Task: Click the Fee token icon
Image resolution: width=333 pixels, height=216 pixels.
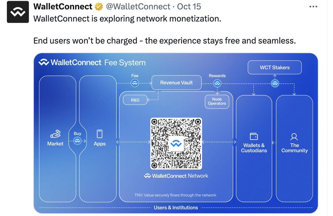Action: click(x=135, y=83)
